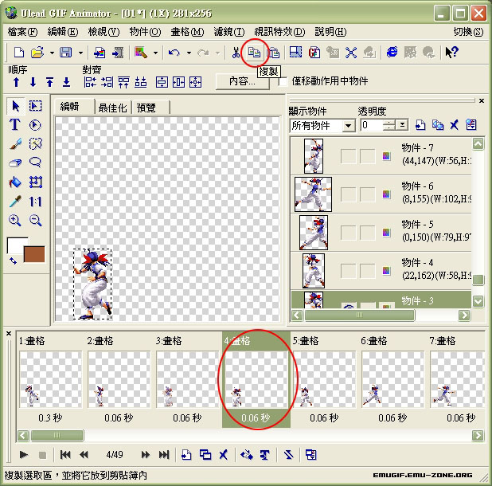Image resolution: width=492 pixels, height=486 pixels.
Task: Select the 1:1 actual size tool
Action: (x=36, y=202)
